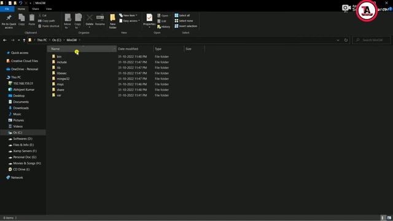Click Os (C:) in address breadcrumb
This screenshot has height=221, width=393.
pyautogui.click(x=56, y=40)
